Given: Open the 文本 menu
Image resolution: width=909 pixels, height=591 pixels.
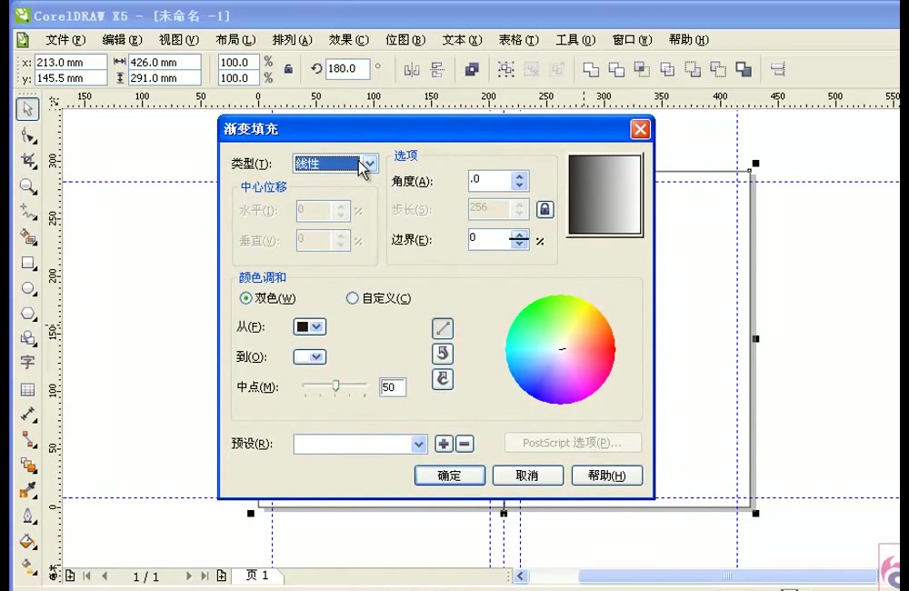Looking at the screenshot, I should (460, 40).
